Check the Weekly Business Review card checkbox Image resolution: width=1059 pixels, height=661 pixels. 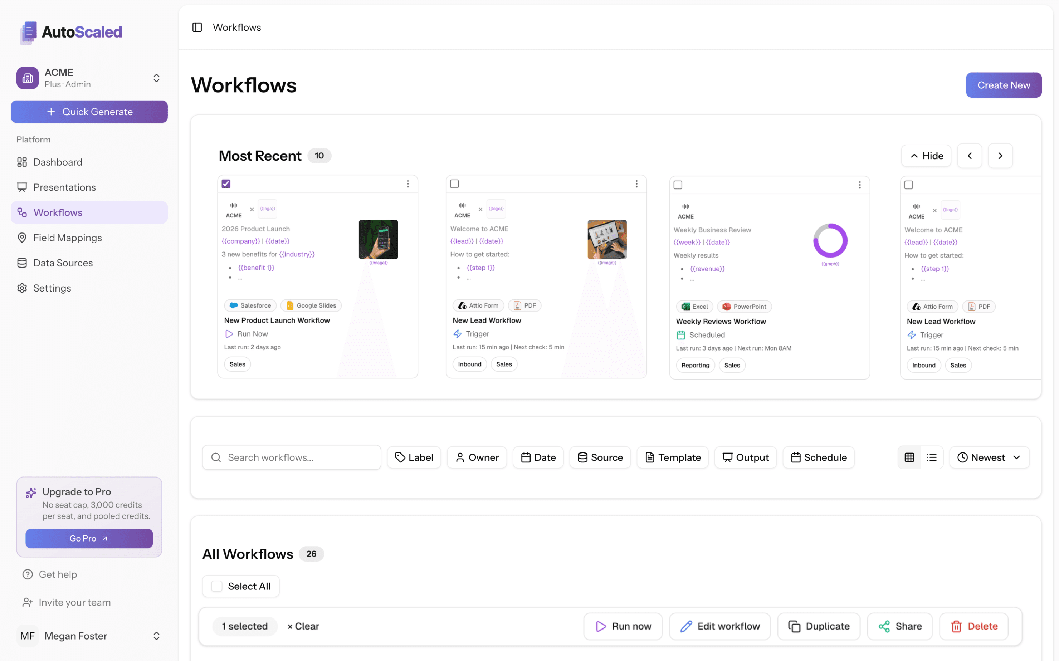[x=678, y=185]
